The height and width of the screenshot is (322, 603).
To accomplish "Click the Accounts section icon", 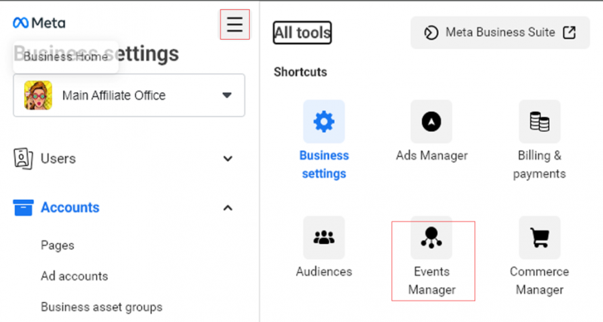I will click(x=23, y=207).
